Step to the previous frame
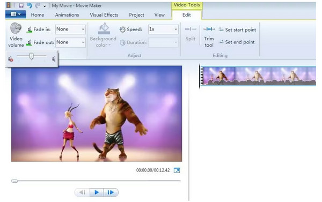 click(x=82, y=192)
